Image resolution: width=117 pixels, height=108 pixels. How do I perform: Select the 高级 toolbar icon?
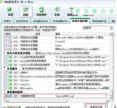26,12
